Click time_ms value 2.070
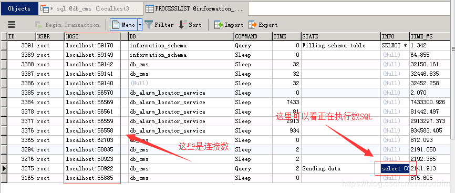 pyautogui.click(x=429, y=93)
